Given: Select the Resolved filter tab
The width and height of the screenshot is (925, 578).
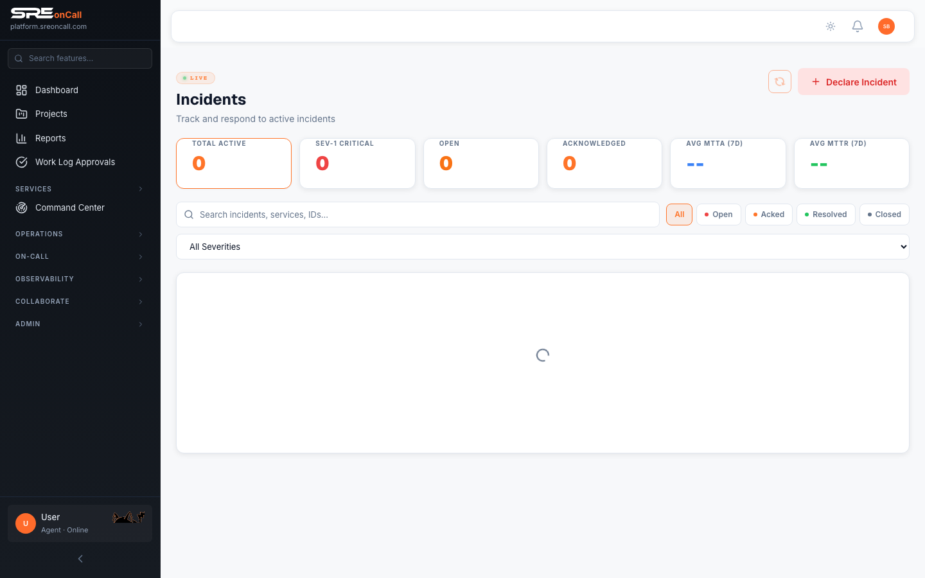Looking at the screenshot, I should [x=825, y=215].
